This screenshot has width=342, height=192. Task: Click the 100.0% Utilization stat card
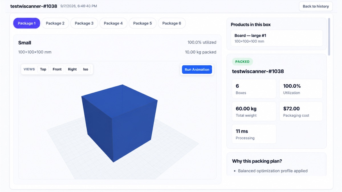[301, 89]
